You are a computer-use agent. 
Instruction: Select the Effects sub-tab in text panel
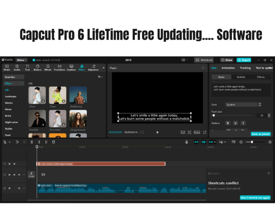[261, 77]
